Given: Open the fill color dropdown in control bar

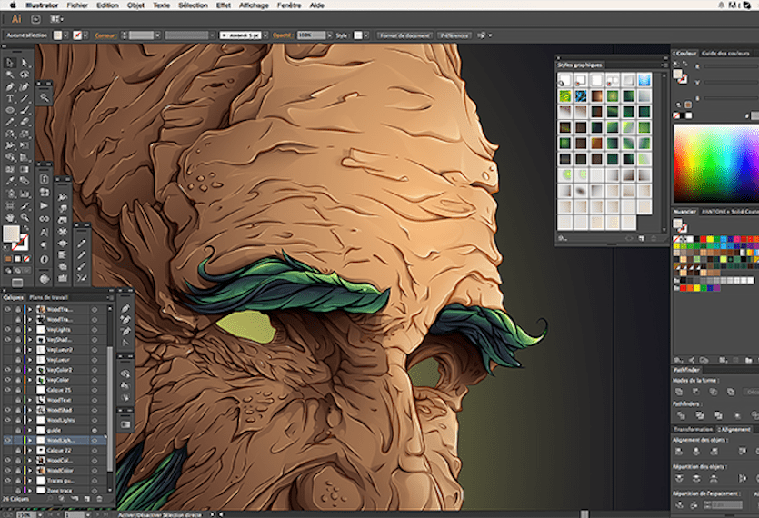Looking at the screenshot, I should (x=65, y=35).
